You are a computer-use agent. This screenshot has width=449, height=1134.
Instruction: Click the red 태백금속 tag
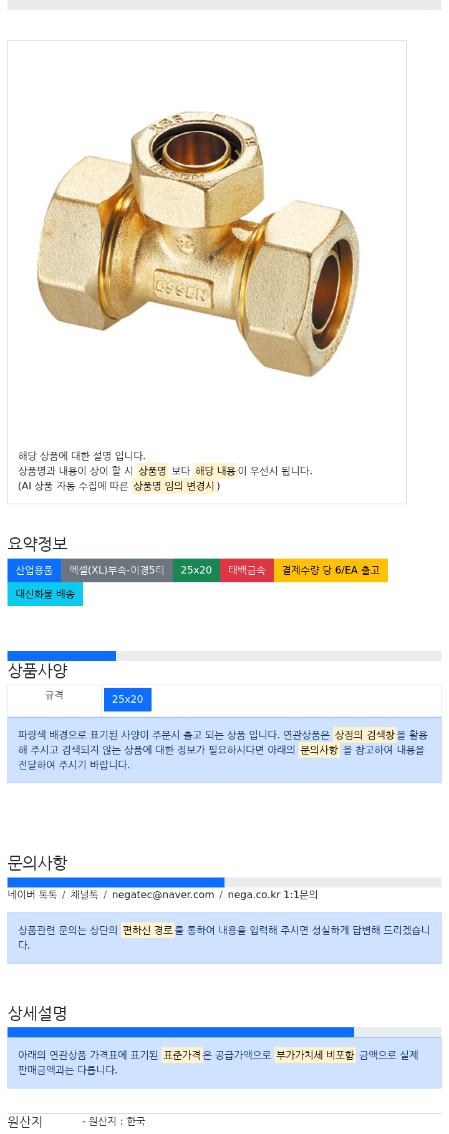[x=247, y=570]
